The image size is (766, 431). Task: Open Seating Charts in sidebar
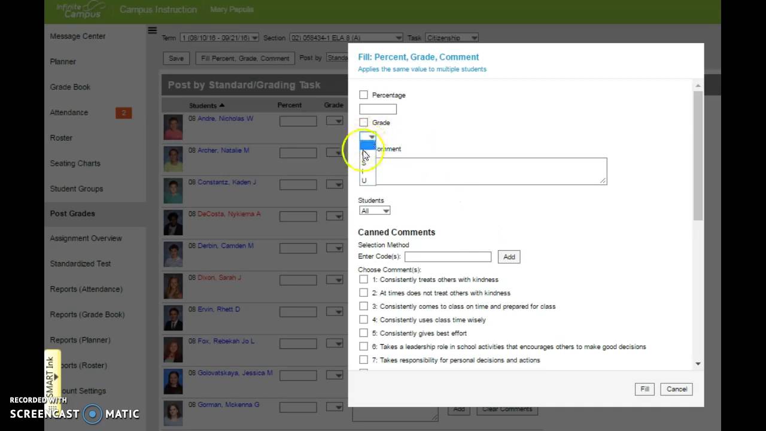pyautogui.click(x=75, y=163)
